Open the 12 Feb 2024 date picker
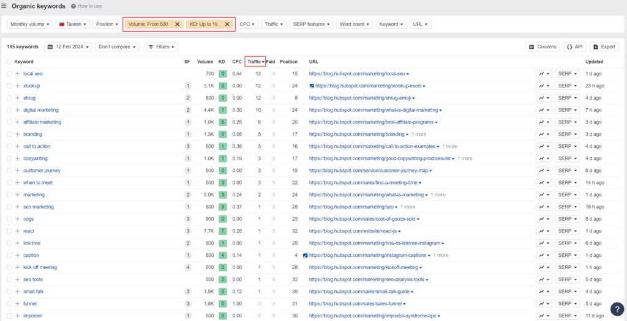Image resolution: width=627 pixels, height=321 pixels. tap(68, 46)
